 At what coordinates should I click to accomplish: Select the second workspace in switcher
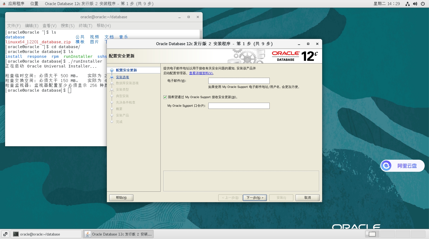point(388,234)
